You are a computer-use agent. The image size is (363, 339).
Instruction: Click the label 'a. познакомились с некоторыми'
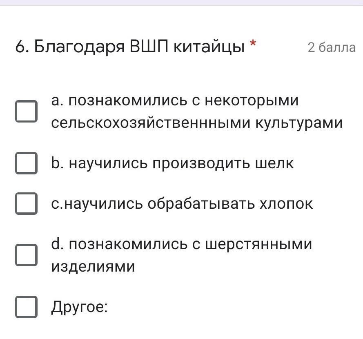pos(175,100)
